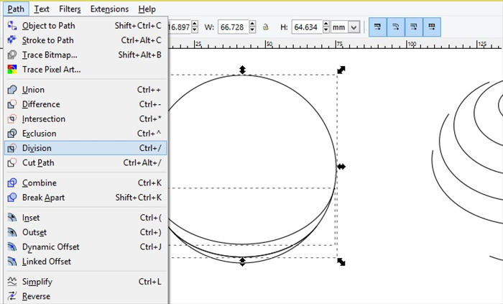Choose the Exclusion icon
The width and height of the screenshot is (503, 304).
coord(11,134)
